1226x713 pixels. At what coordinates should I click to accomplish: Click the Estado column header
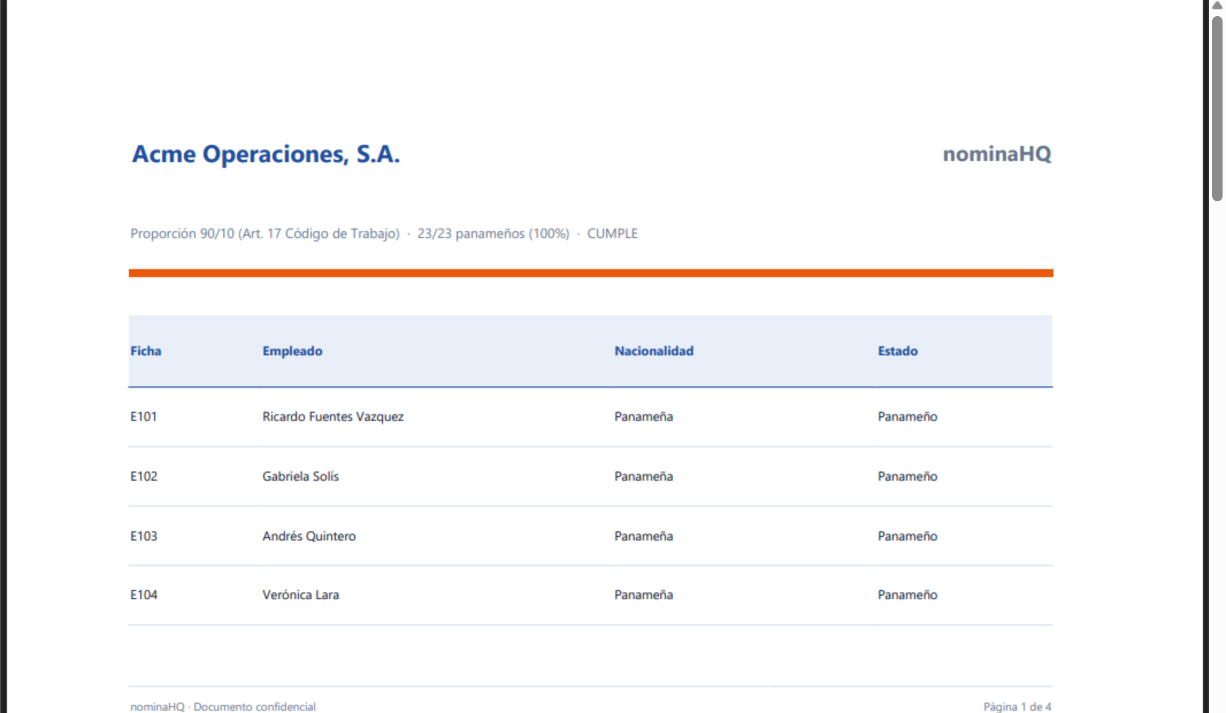pos(898,351)
